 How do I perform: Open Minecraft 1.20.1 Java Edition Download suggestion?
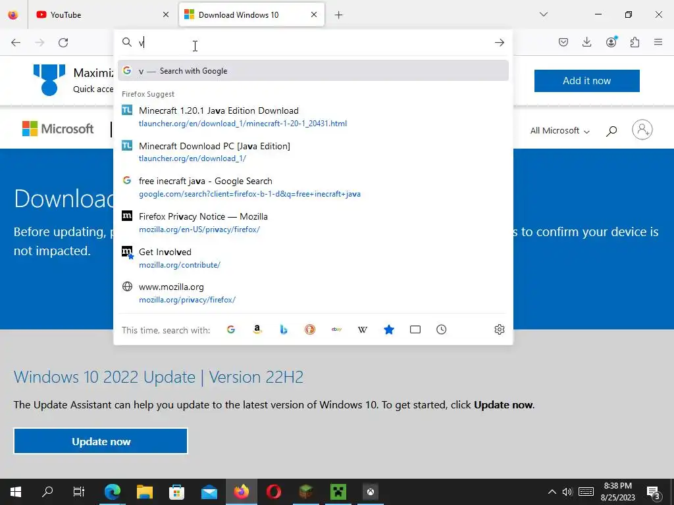coord(313,117)
